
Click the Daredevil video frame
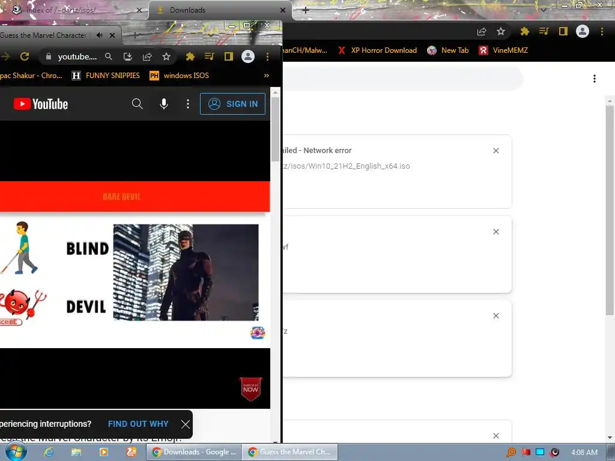coord(186,273)
